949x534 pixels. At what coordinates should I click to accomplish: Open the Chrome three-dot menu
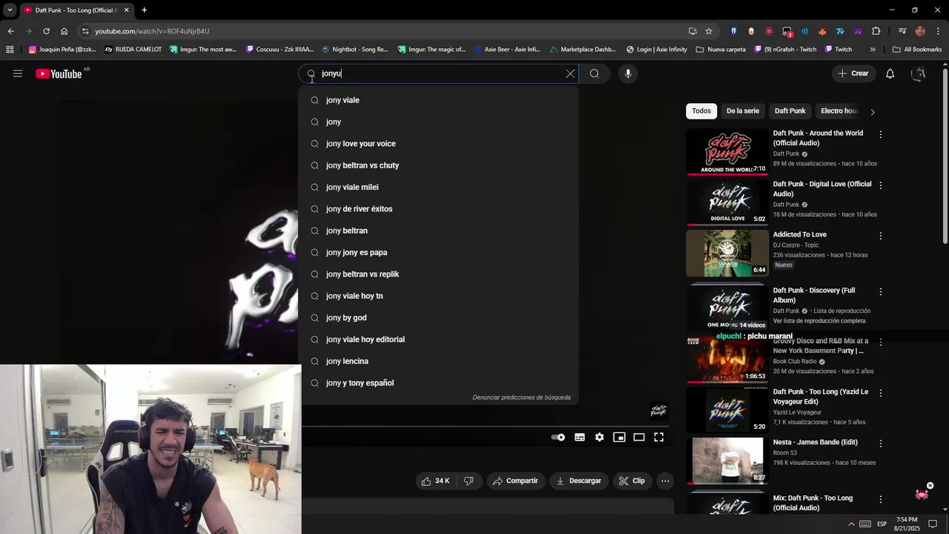click(x=937, y=31)
